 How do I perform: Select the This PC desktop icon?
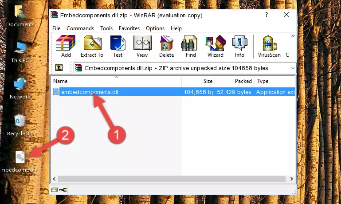(x=20, y=52)
